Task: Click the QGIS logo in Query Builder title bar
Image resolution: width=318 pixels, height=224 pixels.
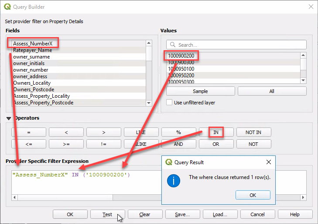Action: pos(7,7)
